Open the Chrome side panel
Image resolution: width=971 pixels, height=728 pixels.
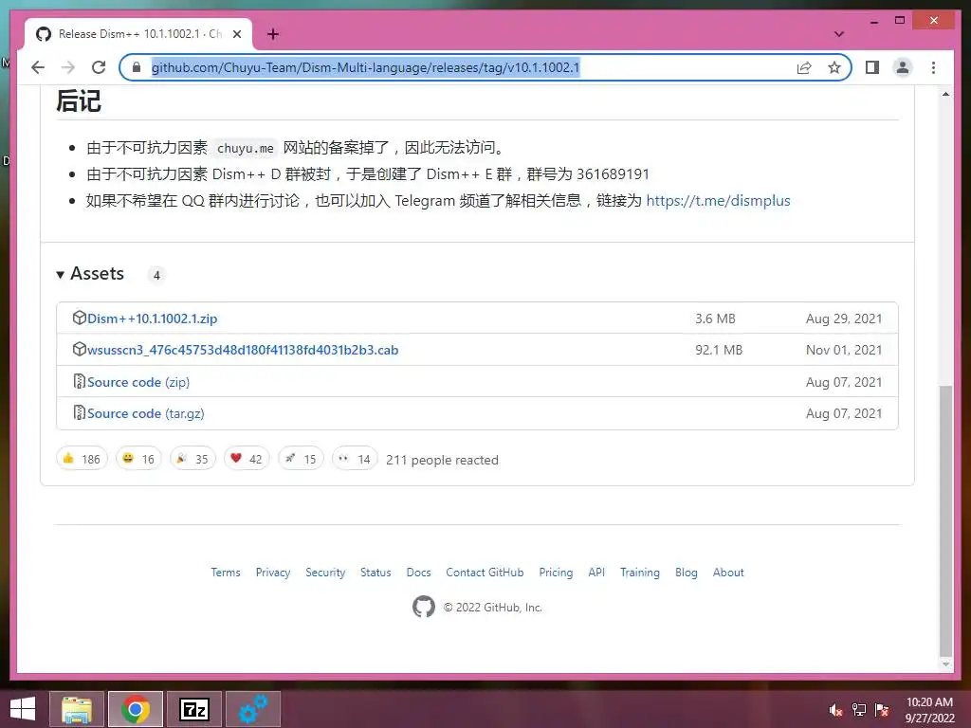(872, 67)
